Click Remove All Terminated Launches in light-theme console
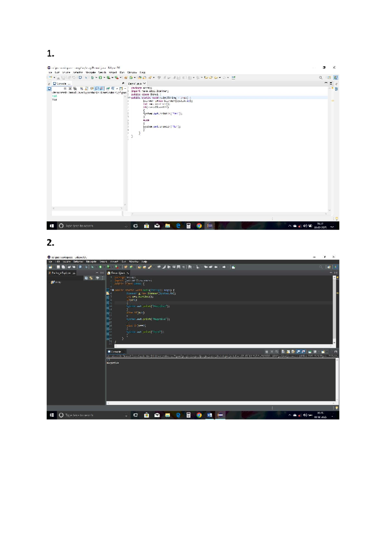Image resolution: width=386 pixels, height=546 pixels. pos(75,89)
